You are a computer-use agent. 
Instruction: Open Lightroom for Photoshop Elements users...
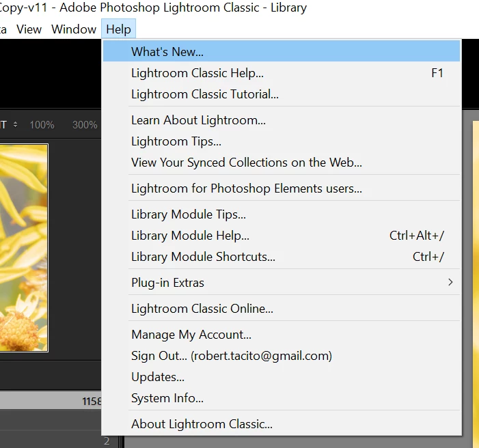coord(282,188)
